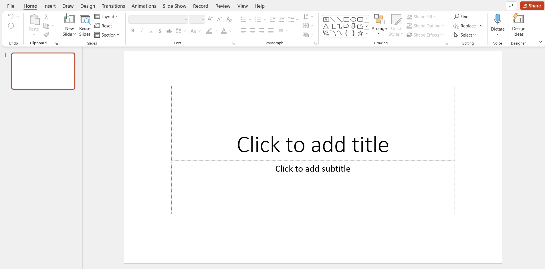This screenshot has width=545, height=269.
Task: Switch to the Transitions tab
Action: click(x=113, y=6)
